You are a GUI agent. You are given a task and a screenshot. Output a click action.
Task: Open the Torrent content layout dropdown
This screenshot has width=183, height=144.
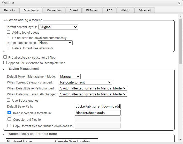pos(58,27)
